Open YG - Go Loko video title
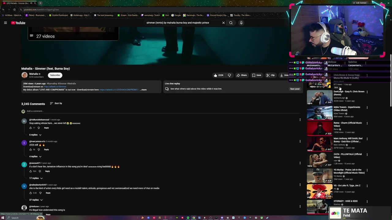392x220 pixels. point(347,185)
